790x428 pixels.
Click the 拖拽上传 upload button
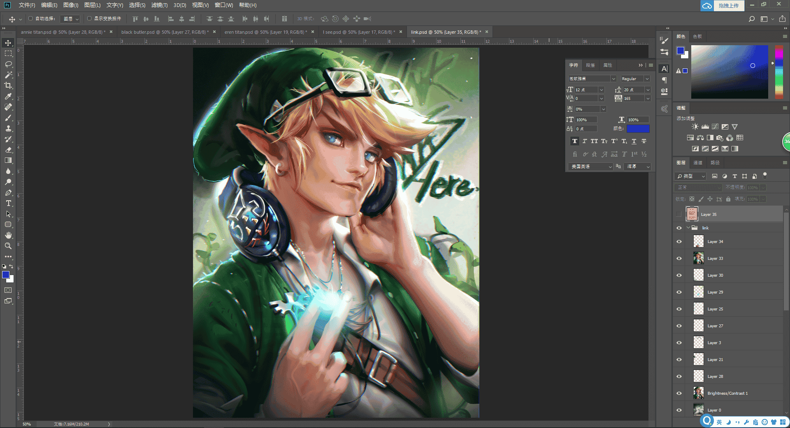[729, 6]
